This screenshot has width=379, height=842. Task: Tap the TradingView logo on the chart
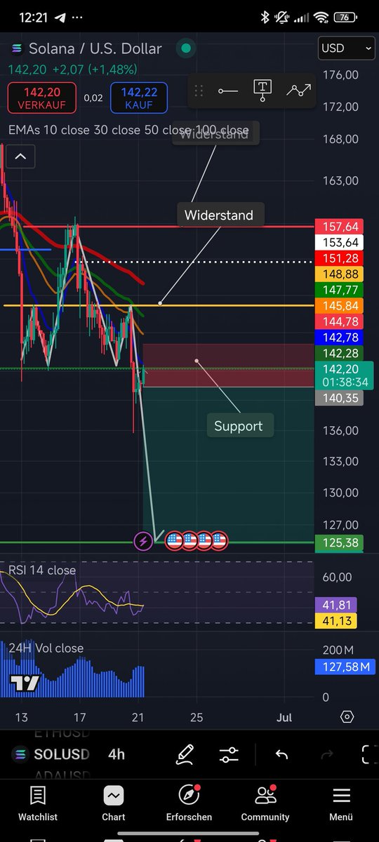coord(25,682)
